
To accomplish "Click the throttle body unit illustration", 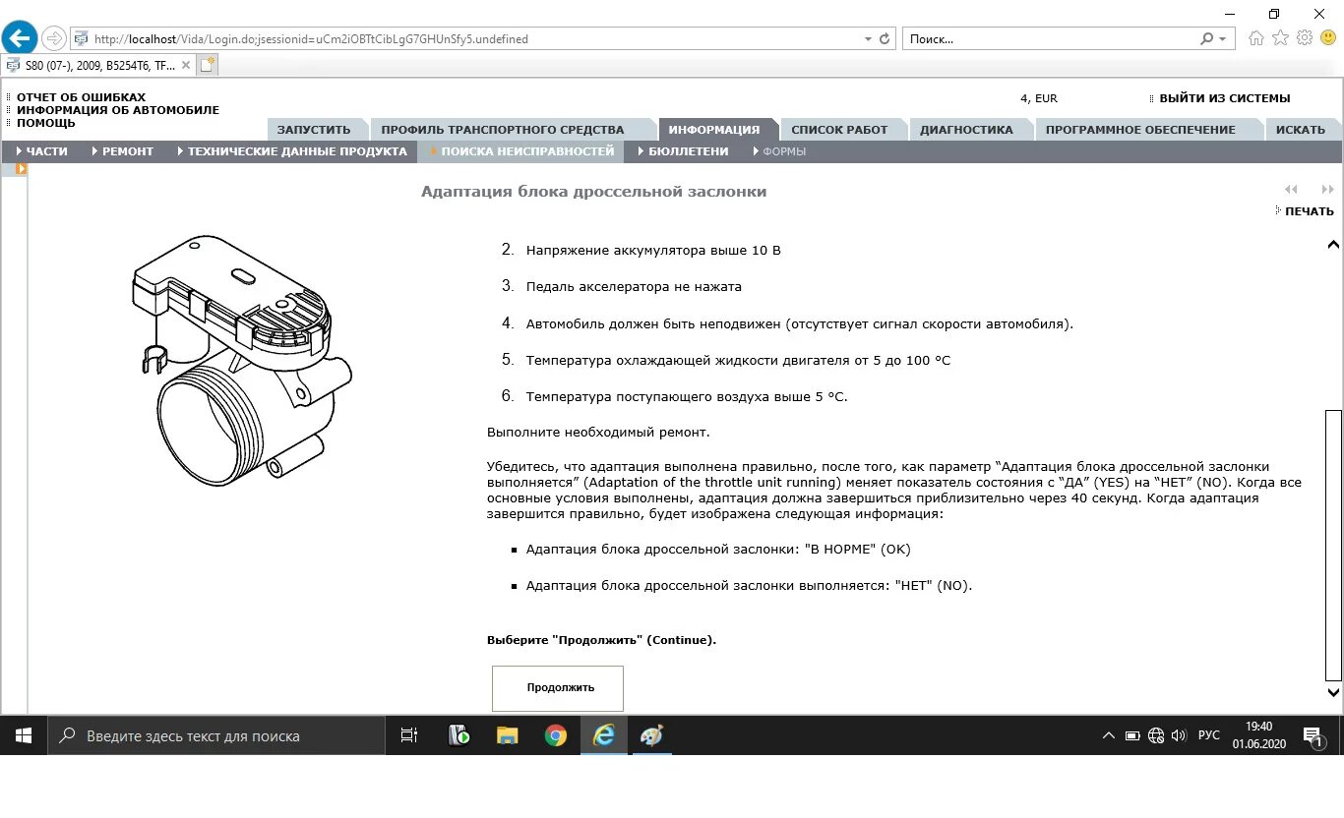I will 241,359.
